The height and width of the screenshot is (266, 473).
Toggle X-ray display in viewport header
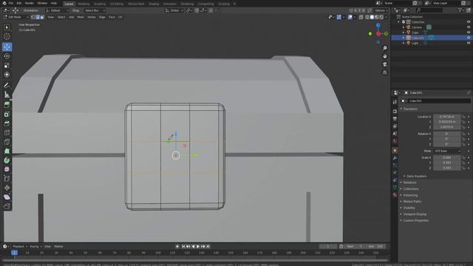click(361, 17)
